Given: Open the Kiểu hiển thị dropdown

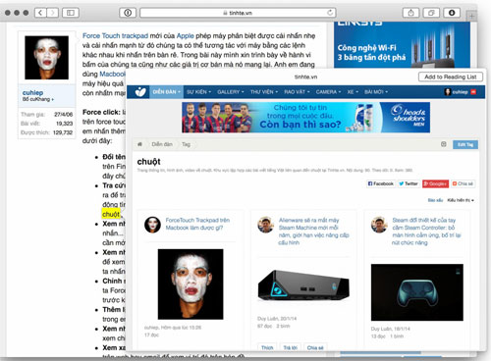Looking at the screenshot, I should 461,200.
